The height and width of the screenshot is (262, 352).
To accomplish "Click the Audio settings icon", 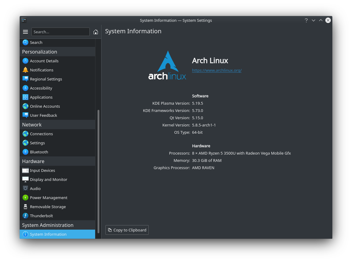I will tap(25, 188).
